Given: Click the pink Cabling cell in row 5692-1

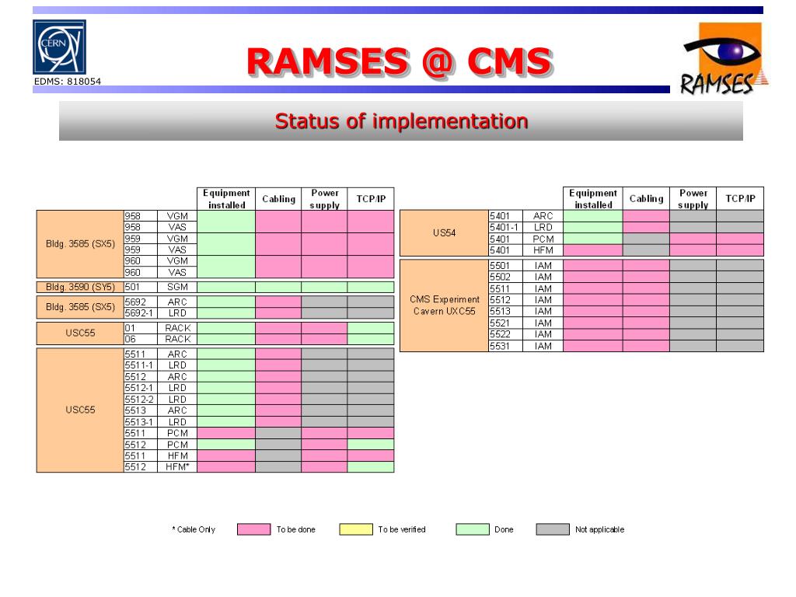Looking at the screenshot, I should pyautogui.click(x=278, y=313).
